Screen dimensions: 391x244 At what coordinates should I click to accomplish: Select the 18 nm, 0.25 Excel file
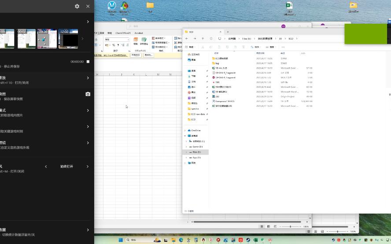coord(262,68)
